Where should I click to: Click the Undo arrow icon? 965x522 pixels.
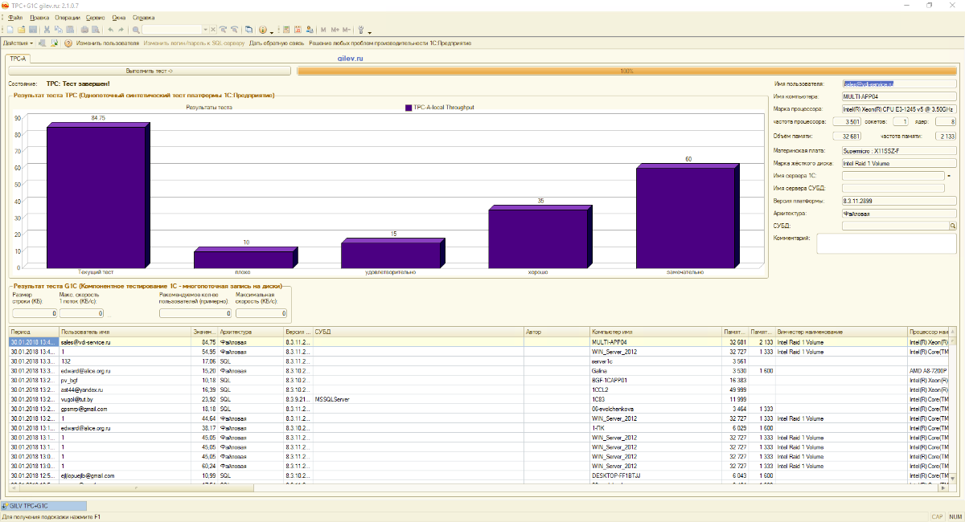coord(110,30)
